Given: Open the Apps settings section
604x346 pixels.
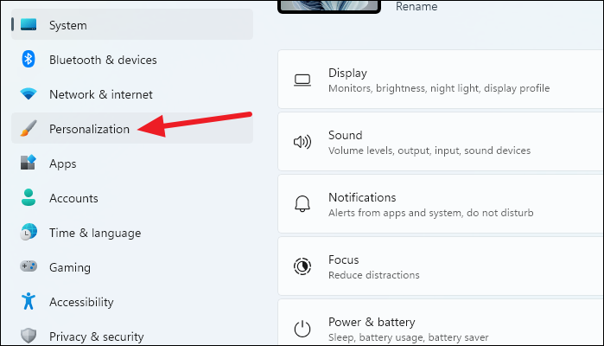Looking at the screenshot, I should pyautogui.click(x=132, y=163).
